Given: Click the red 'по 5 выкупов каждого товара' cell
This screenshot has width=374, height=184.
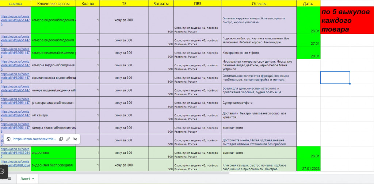Looking at the screenshot, I should 347,20.
